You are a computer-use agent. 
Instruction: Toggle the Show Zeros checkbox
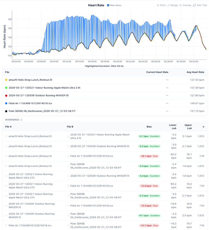coord(108,5)
